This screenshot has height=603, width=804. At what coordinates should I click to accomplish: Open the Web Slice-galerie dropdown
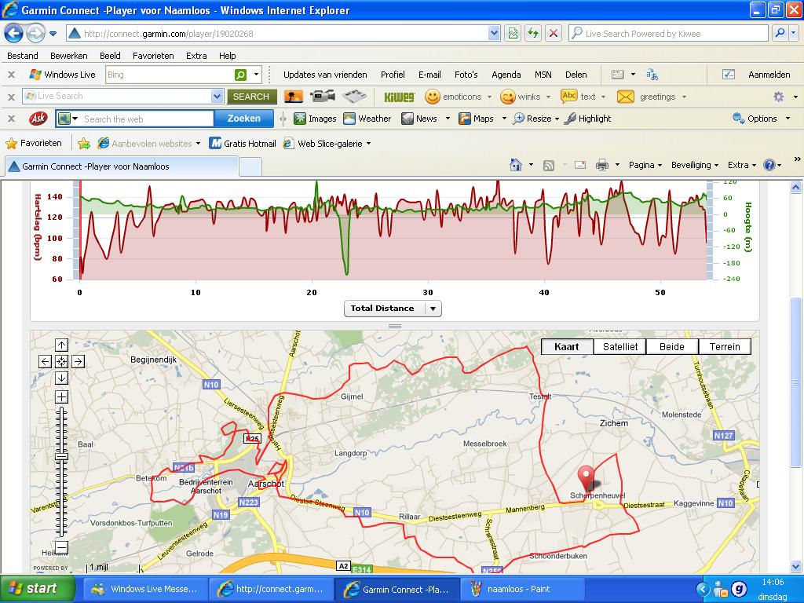pos(368,144)
